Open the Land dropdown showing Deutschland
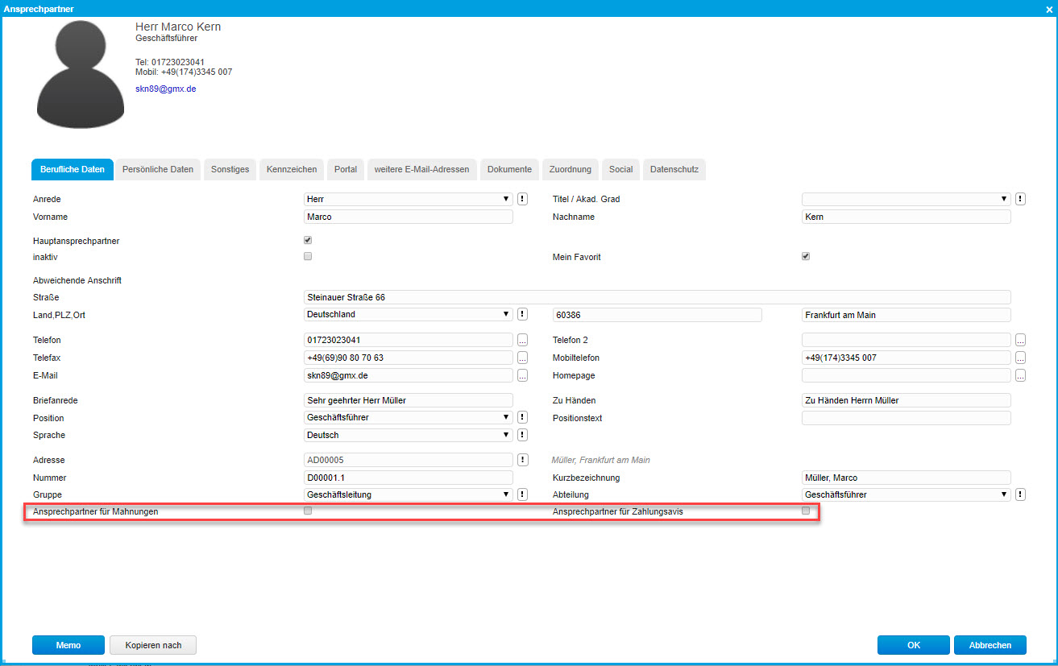This screenshot has height=666, width=1058. coord(409,314)
